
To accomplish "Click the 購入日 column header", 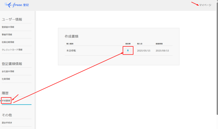I will tap(140, 43).
